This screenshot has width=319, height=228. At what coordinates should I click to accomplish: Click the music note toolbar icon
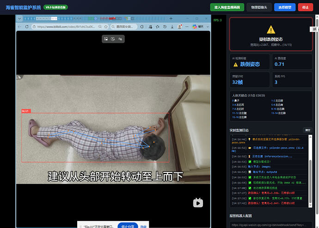click(150, 27)
